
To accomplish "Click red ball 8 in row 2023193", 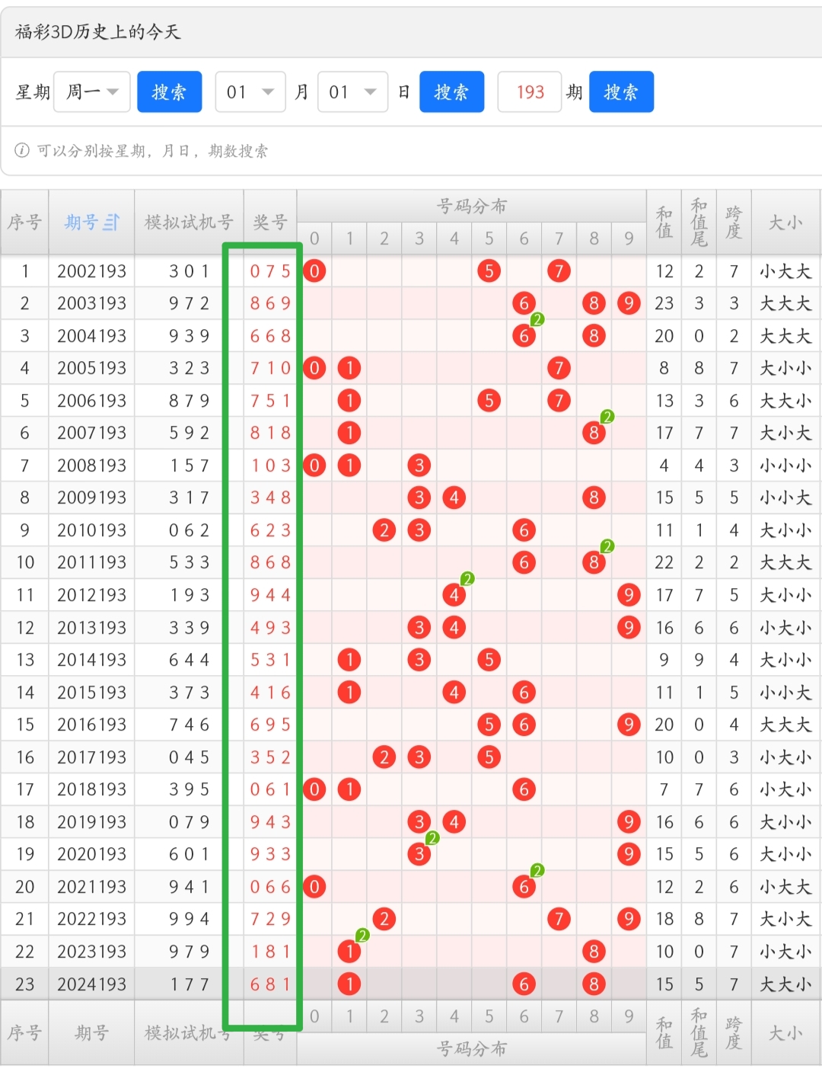I will pyautogui.click(x=594, y=952).
